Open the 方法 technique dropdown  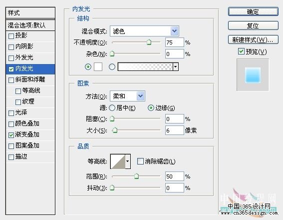(127, 96)
